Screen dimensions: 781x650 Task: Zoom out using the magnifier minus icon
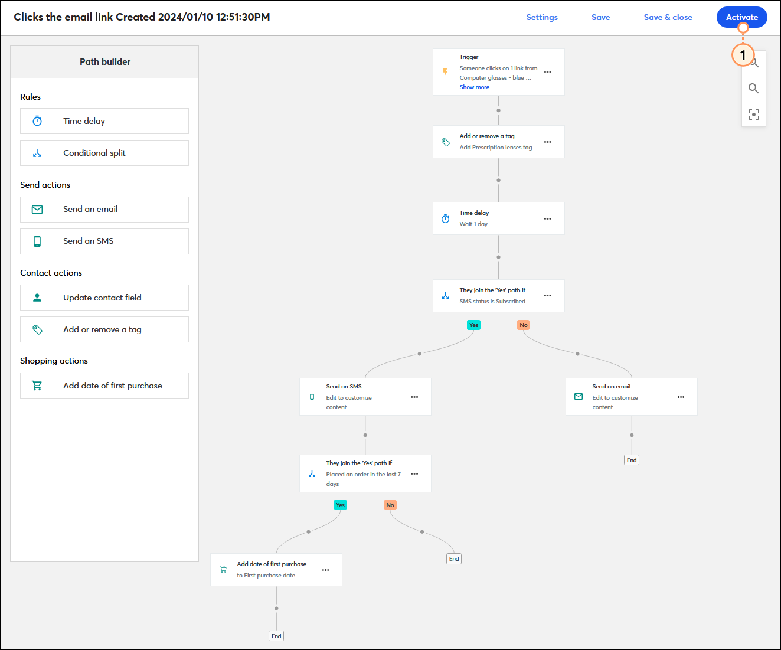coord(753,89)
